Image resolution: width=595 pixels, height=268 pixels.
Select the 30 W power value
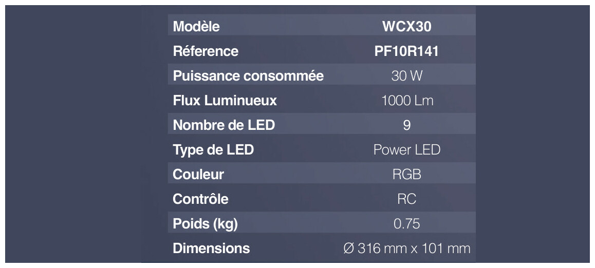click(x=406, y=75)
